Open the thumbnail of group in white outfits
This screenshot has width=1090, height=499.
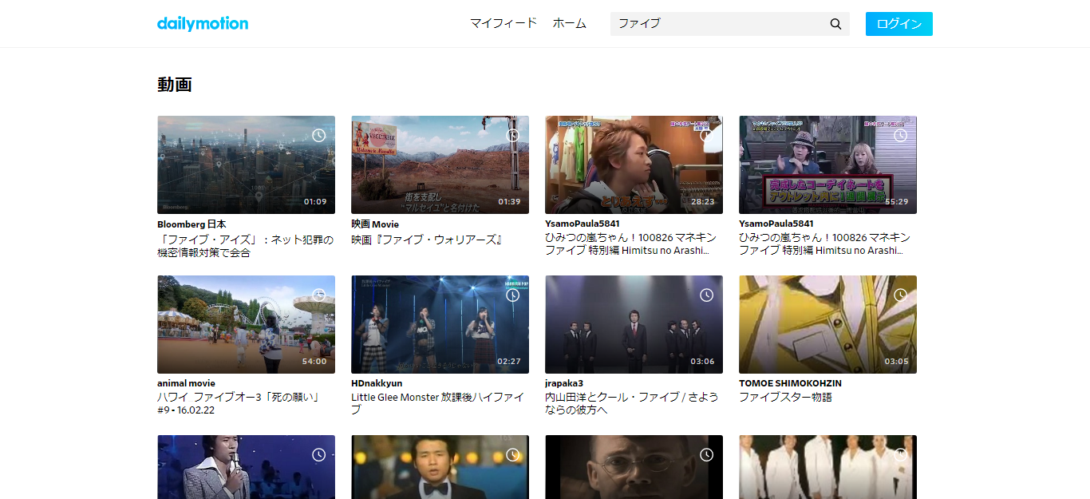(x=827, y=467)
